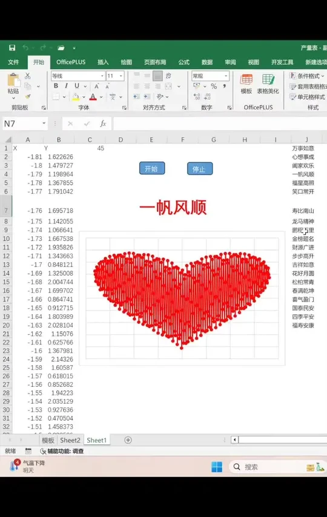Switch to the 开发工具 Developer tab
Image resolution: width=327 pixels, height=517 pixels.
tap(282, 62)
